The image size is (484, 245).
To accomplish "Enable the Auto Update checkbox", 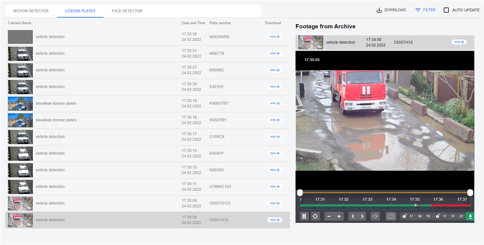I will [x=446, y=10].
